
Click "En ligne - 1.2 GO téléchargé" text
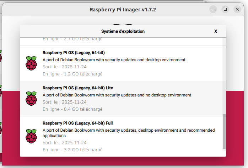72,74
